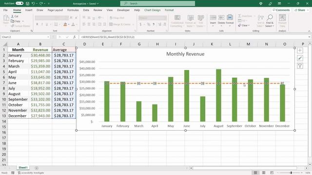
Task: Open the Clipboard dialog launcher
Action: coord(31,31)
